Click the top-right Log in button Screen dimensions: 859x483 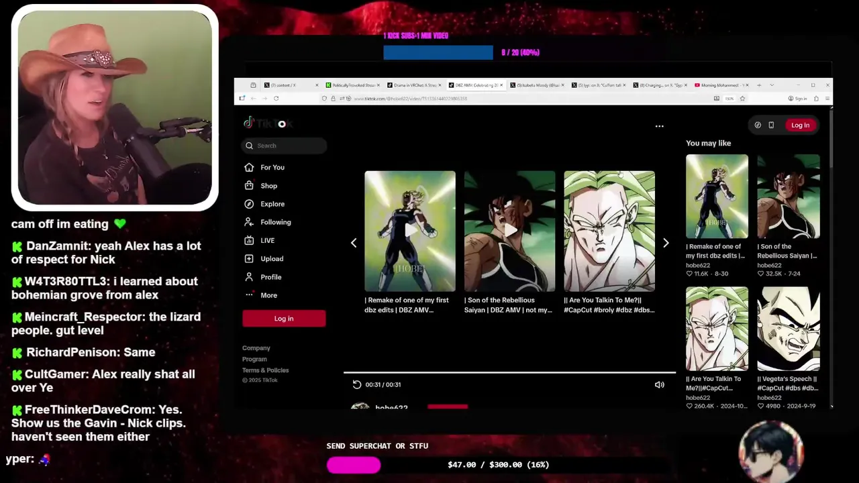[800, 125]
